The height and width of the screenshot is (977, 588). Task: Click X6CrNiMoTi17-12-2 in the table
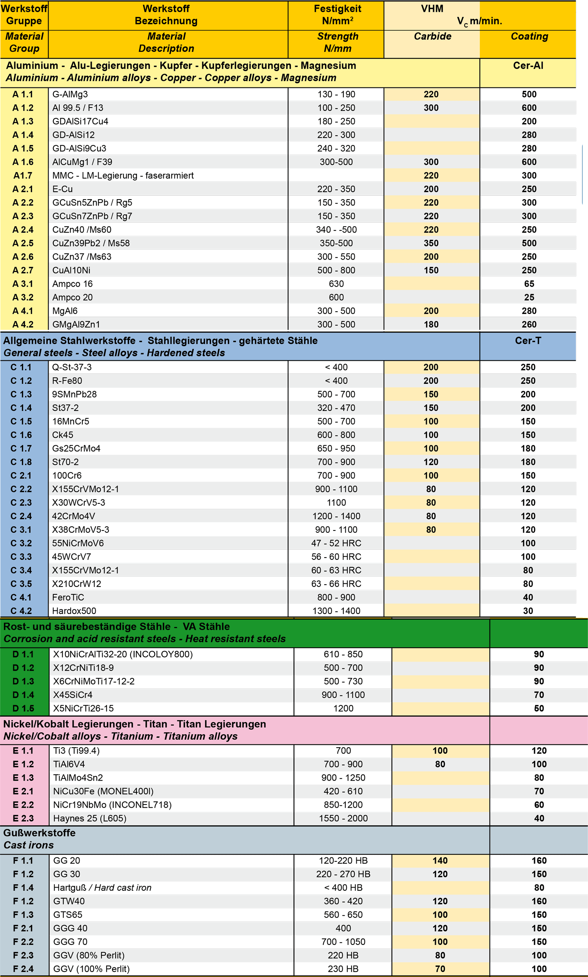94,681
